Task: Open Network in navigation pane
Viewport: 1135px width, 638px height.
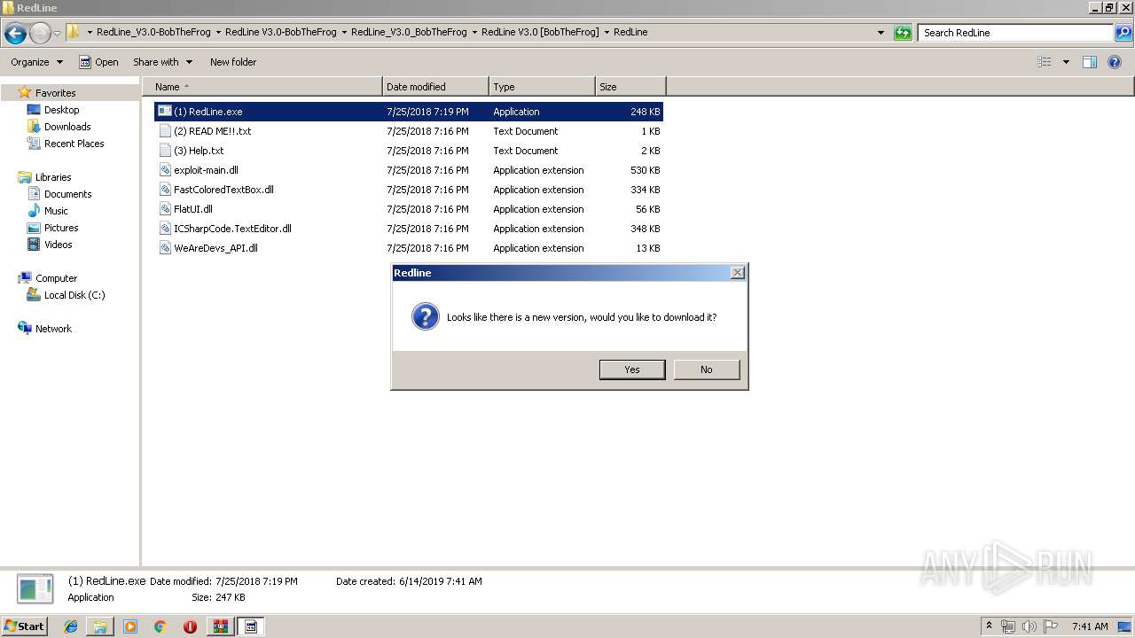Action: pyautogui.click(x=53, y=329)
